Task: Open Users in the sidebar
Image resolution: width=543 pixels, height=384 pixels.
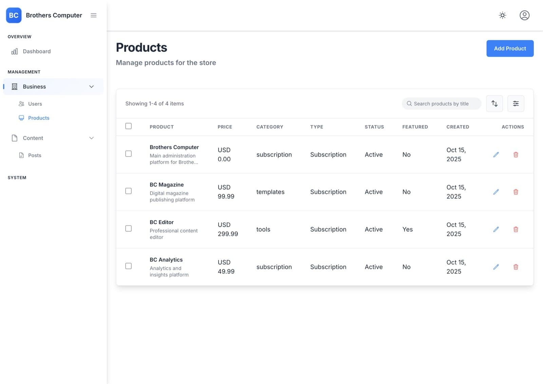Action: tap(35, 104)
